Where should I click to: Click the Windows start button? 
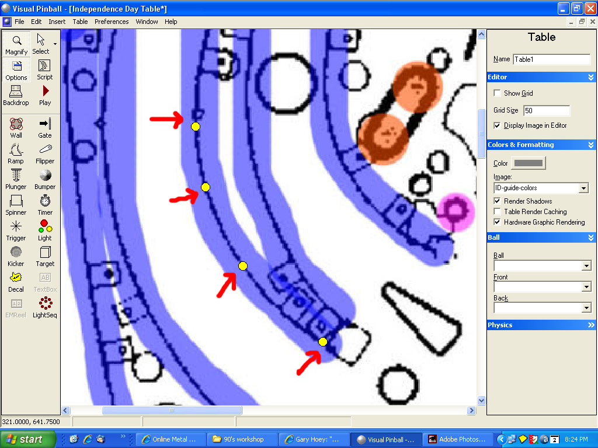click(x=28, y=439)
